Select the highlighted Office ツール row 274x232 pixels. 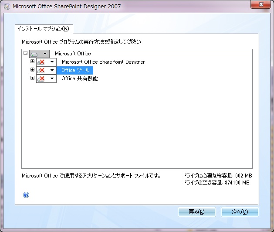tap(75, 70)
